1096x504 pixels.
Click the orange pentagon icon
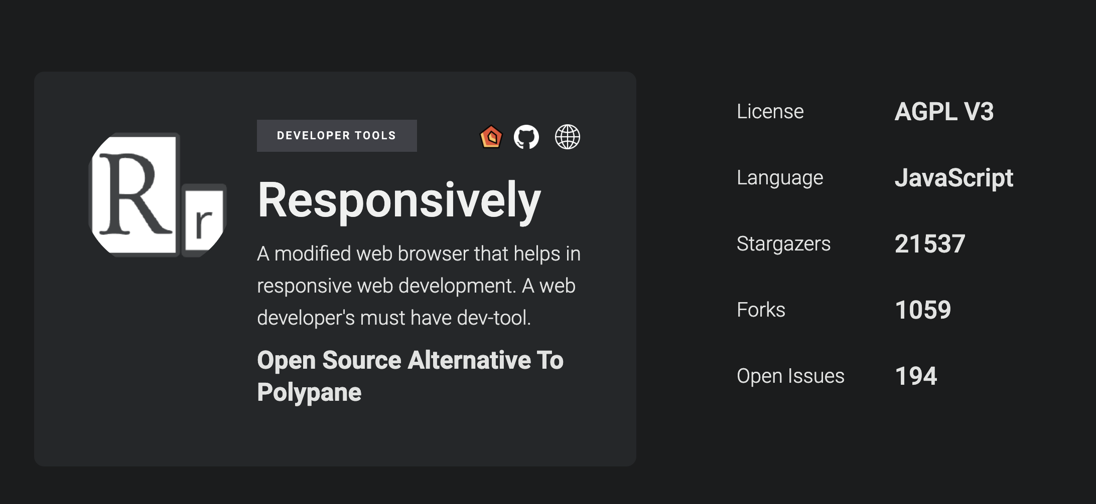point(491,137)
